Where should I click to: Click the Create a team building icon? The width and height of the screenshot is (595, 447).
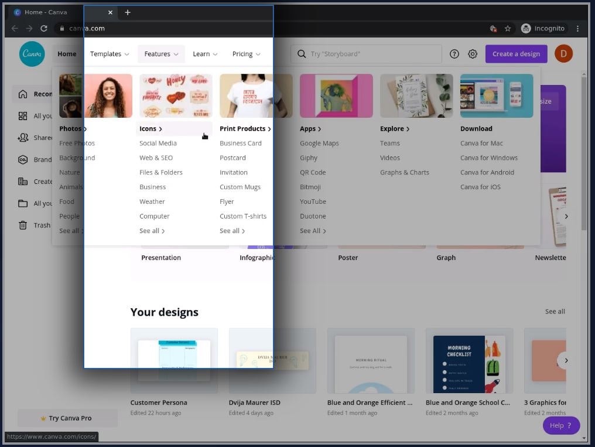point(23,182)
